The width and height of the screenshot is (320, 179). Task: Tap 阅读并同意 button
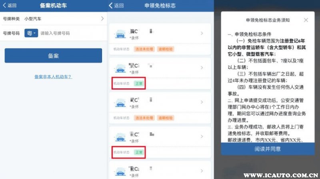(268, 149)
